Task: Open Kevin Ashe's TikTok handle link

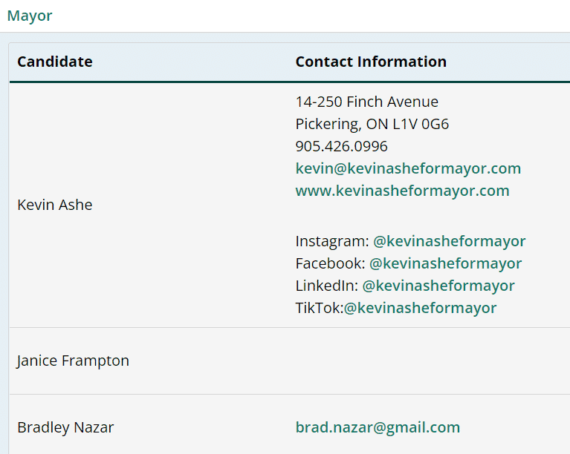Action: (420, 308)
